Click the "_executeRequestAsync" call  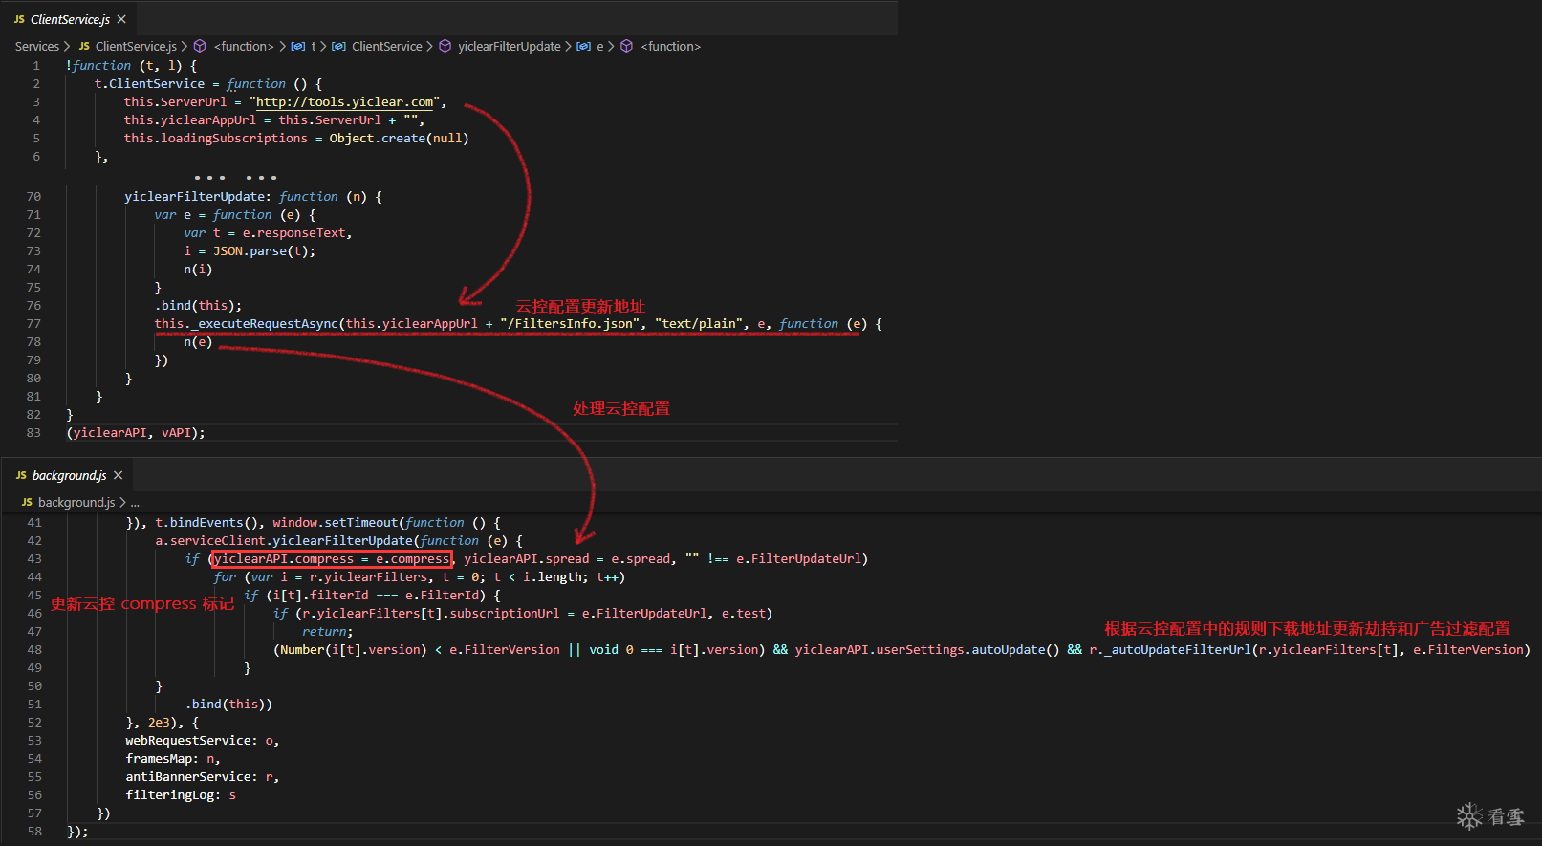[264, 324]
